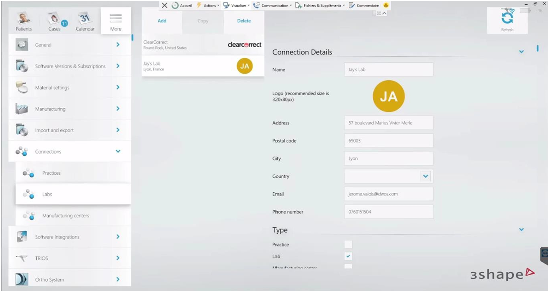
Task: Click the Name input field
Action: coord(389,70)
